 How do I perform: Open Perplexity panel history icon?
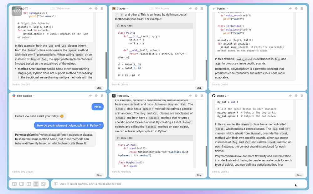click(202, 96)
